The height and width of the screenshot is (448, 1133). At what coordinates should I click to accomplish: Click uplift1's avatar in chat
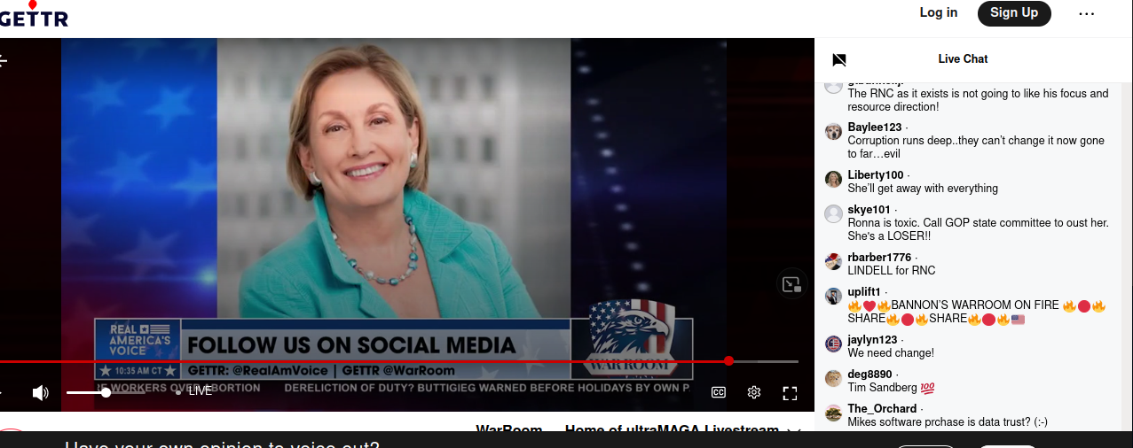tap(833, 296)
